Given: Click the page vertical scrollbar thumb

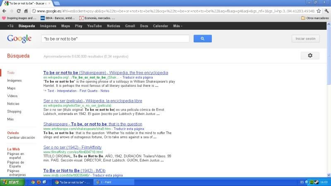Looking at the screenshot, I should click(329, 56).
